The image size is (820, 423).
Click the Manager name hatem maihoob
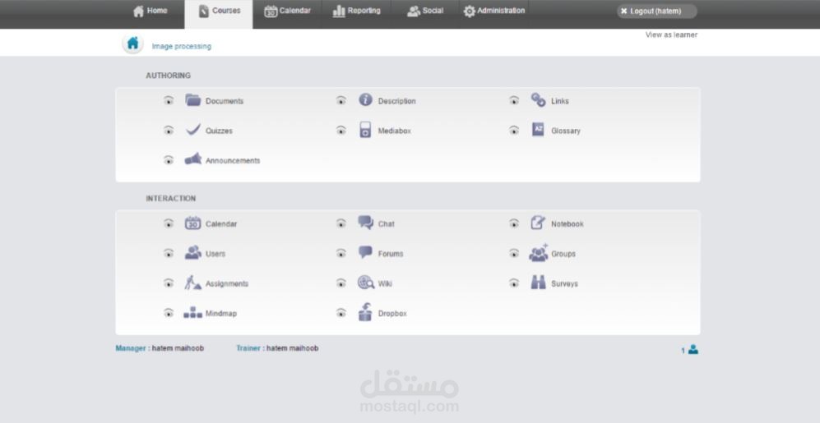178,348
